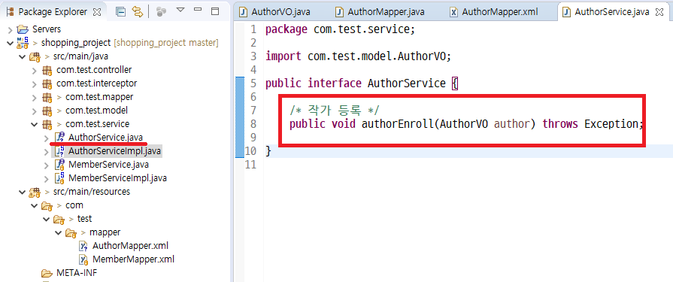Collapse the src/main/java folder
673x282 pixels.
(x=23, y=56)
